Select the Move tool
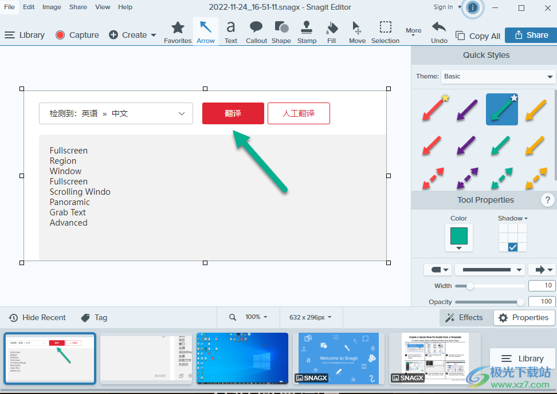557x394 pixels. point(357,32)
